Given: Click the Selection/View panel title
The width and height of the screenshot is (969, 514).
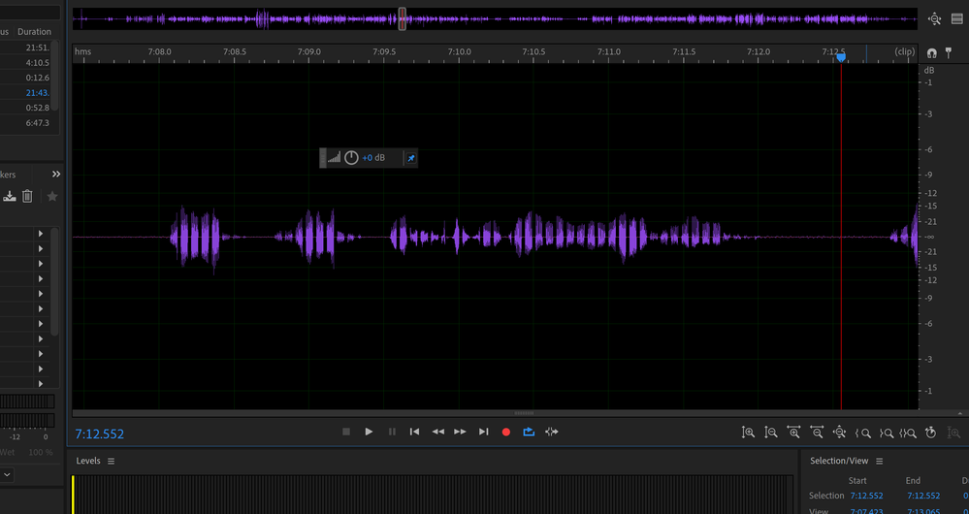Looking at the screenshot, I should coord(839,461).
